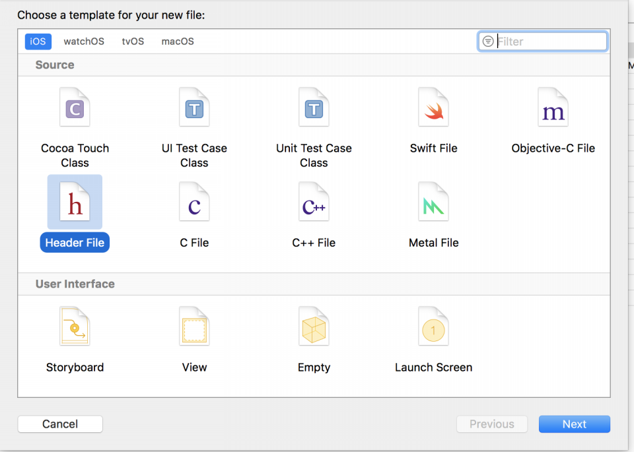
Task: Choose the Metal File icon
Action: tap(433, 201)
